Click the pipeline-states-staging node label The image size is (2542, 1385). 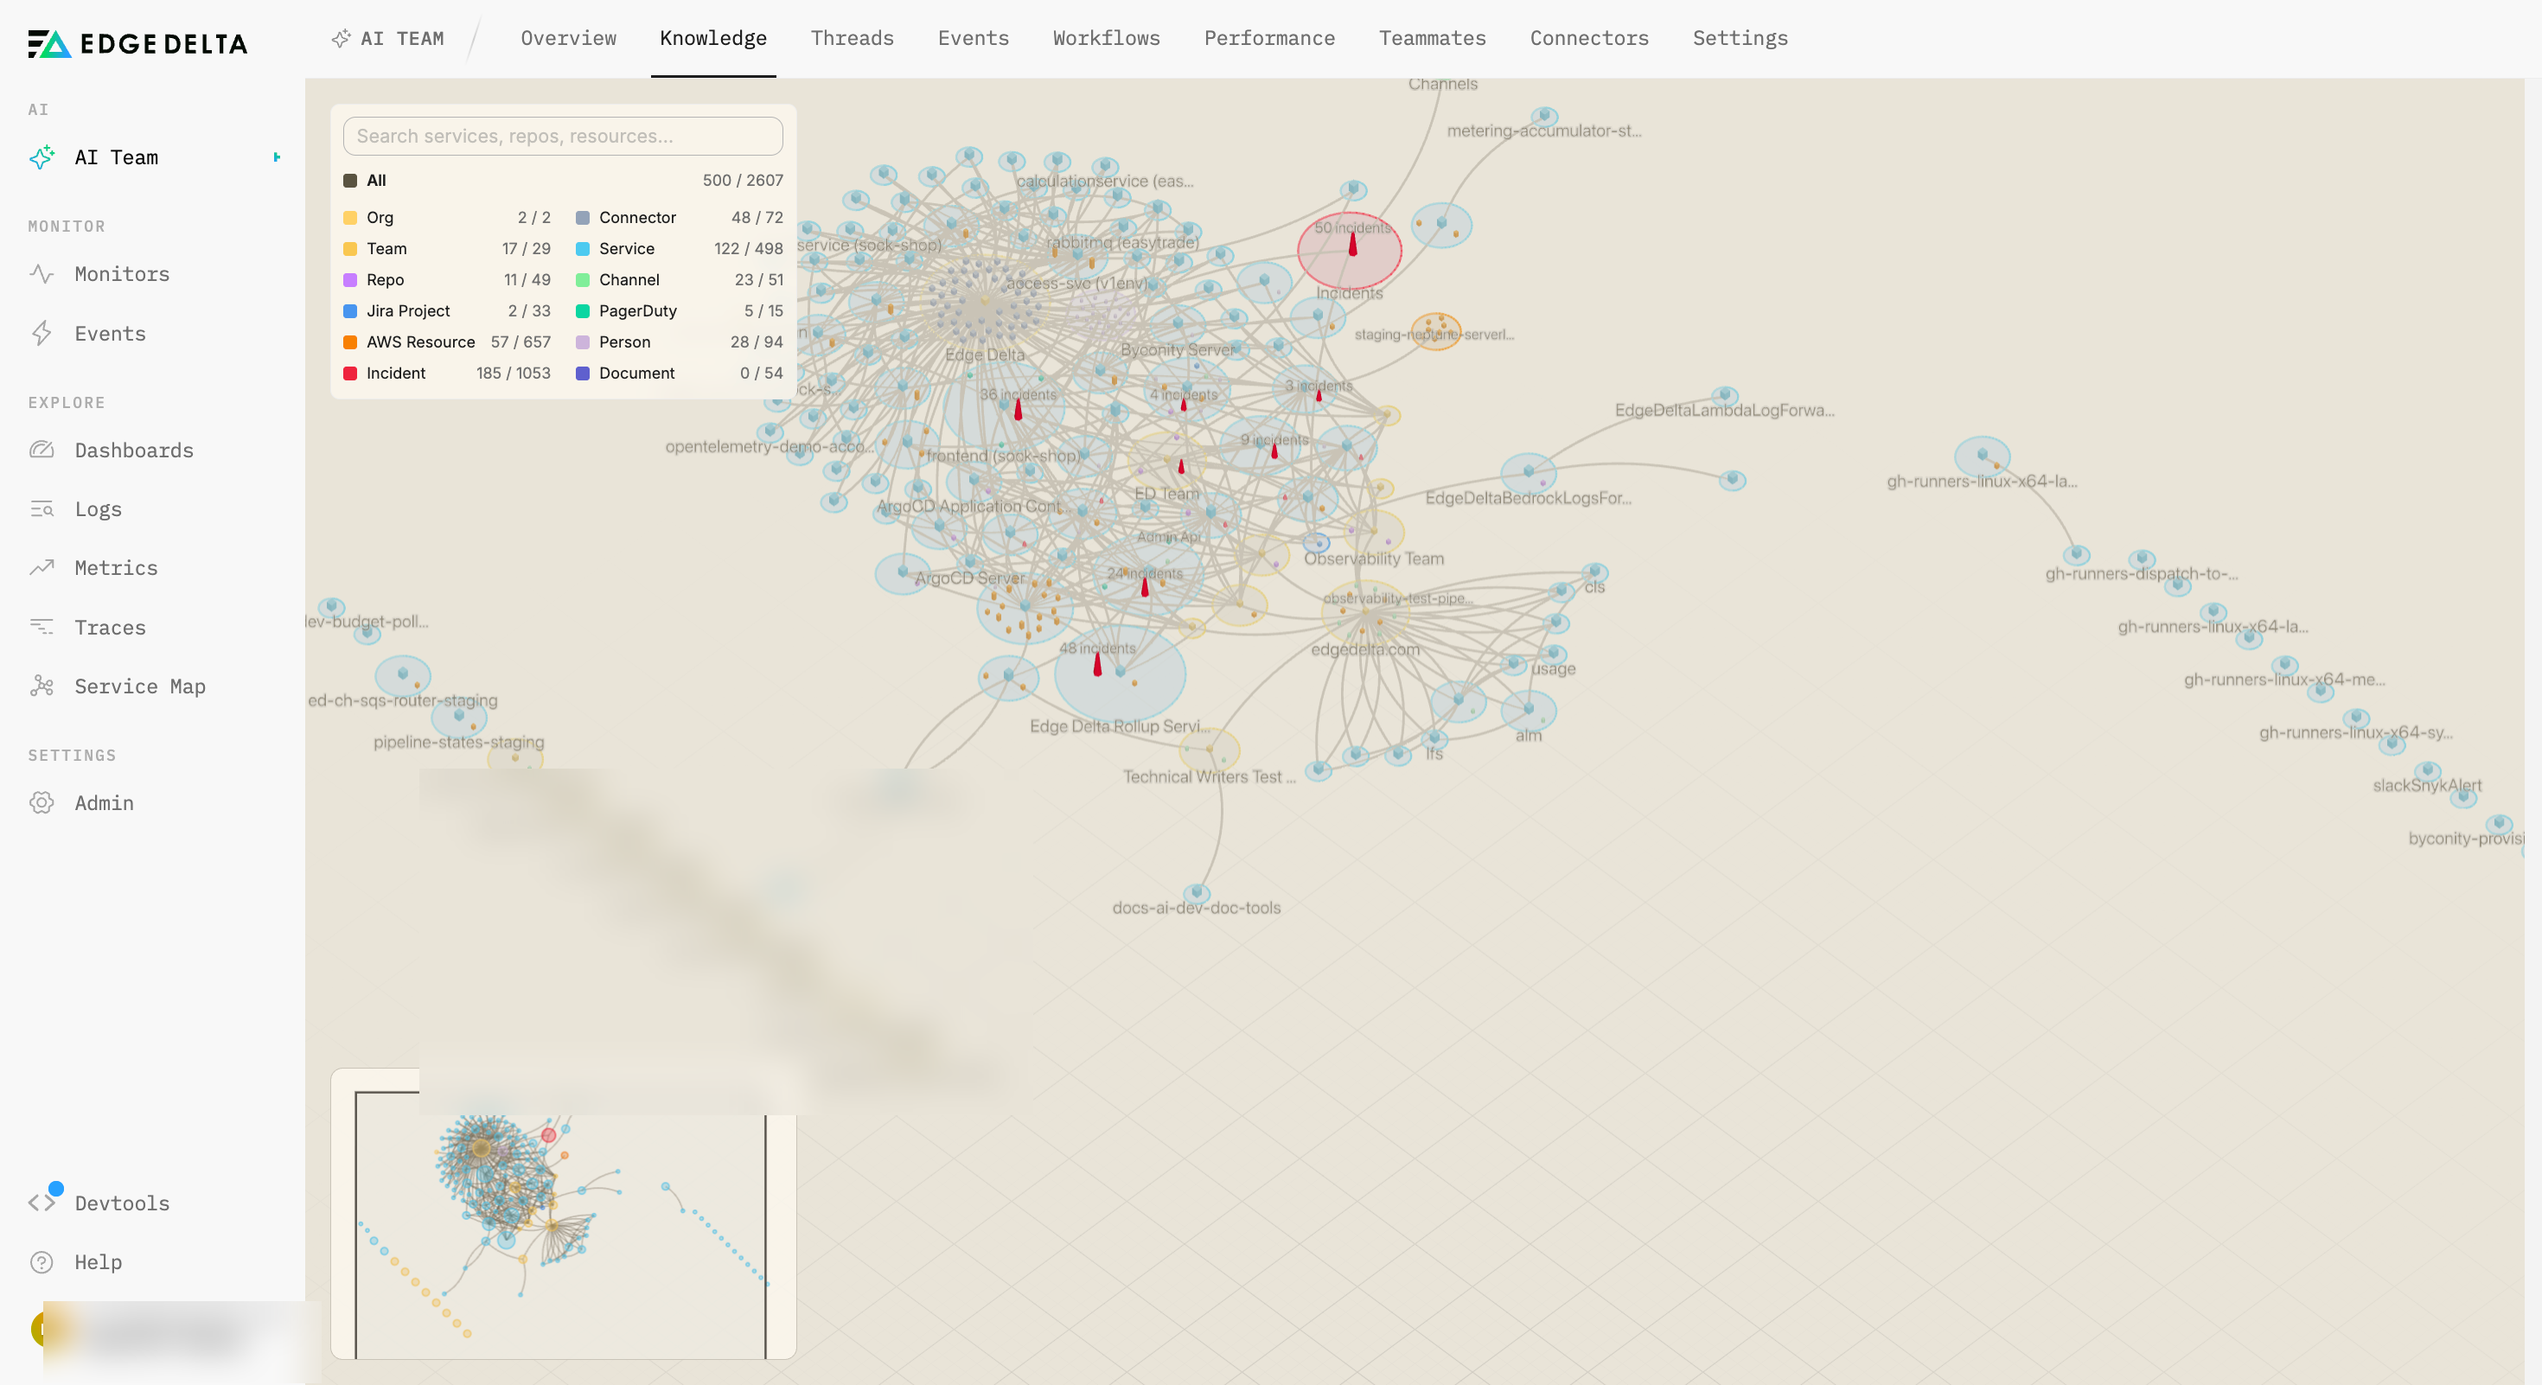[459, 742]
